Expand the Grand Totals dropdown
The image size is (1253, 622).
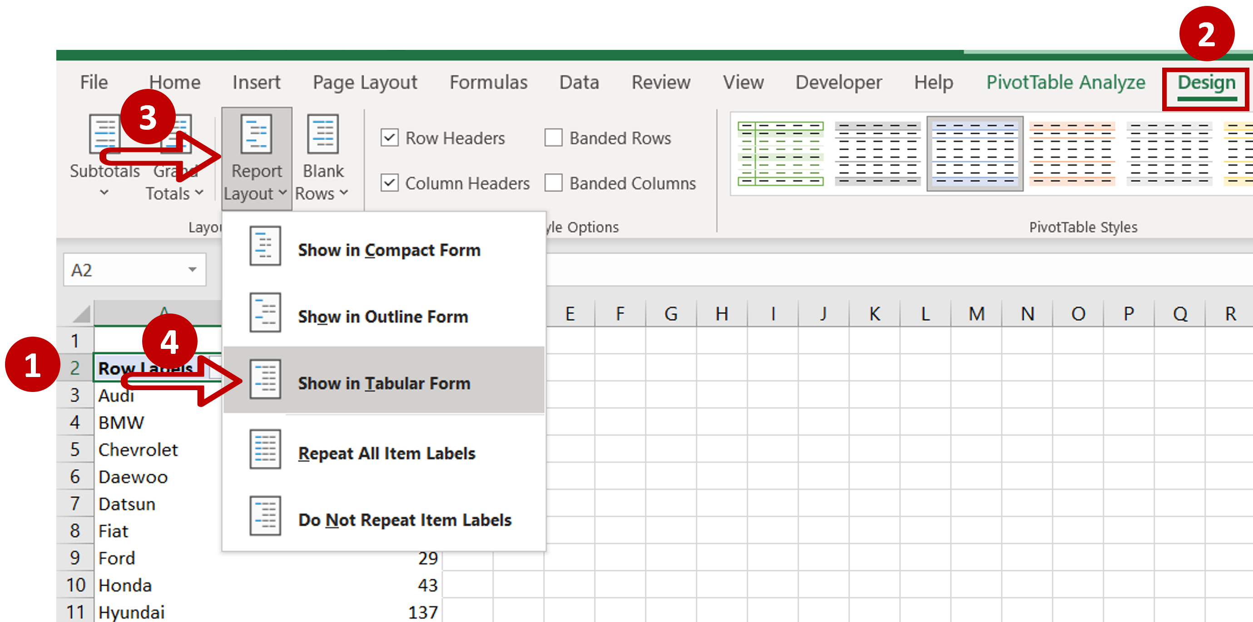point(199,193)
